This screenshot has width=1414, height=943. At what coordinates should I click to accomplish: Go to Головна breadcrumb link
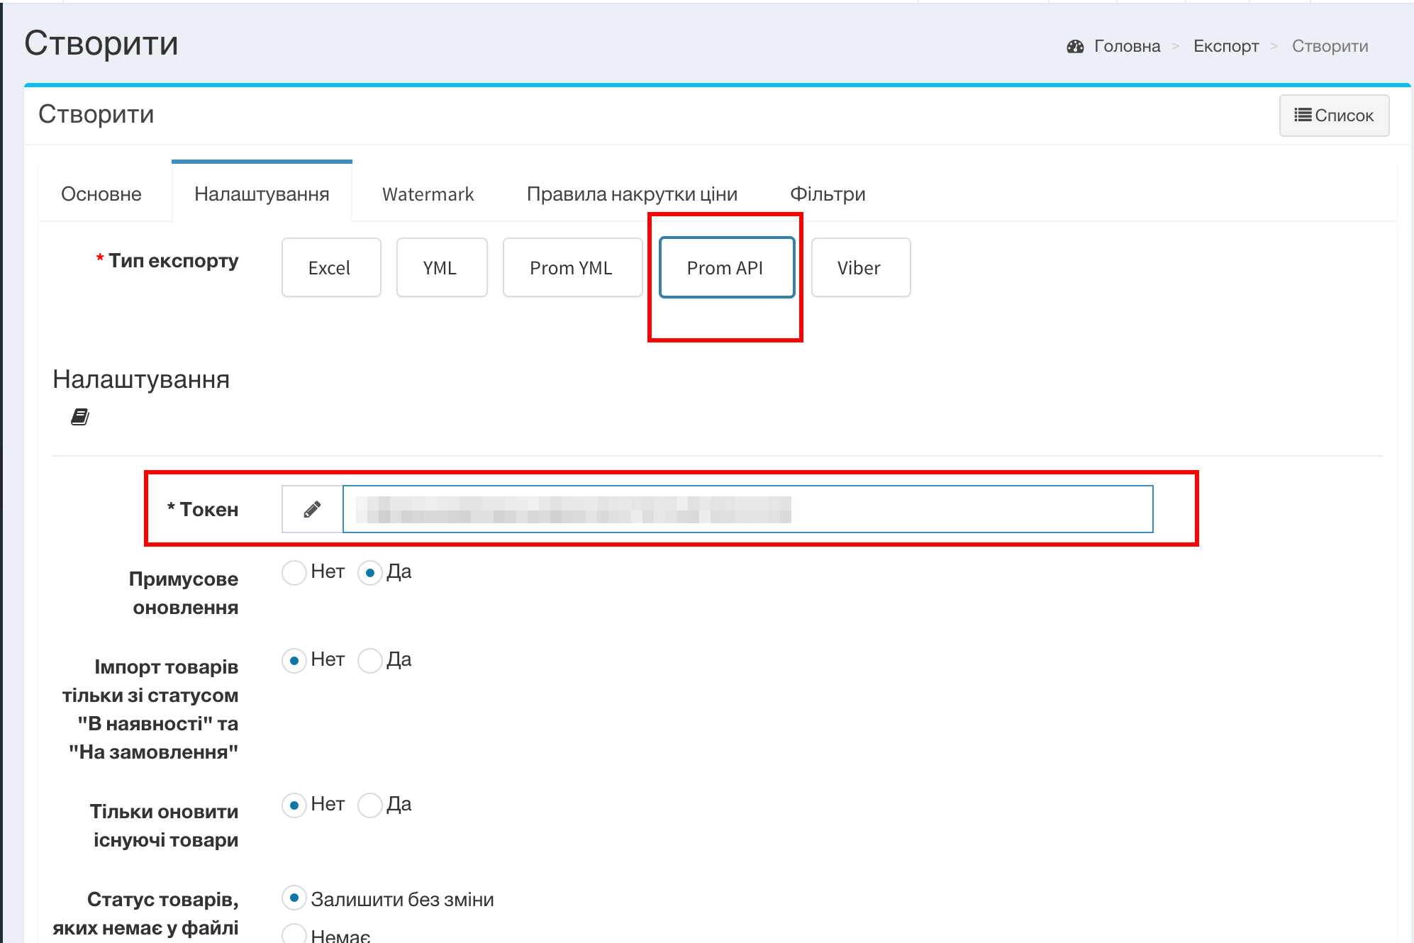[x=1127, y=47]
